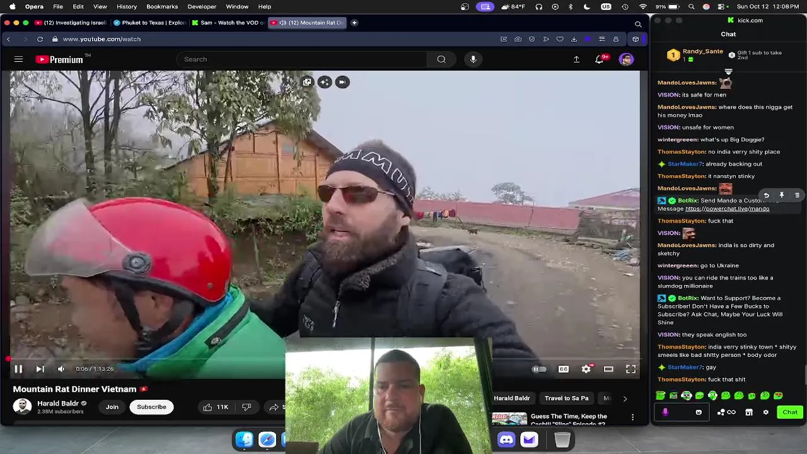Image resolution: width=807 pixels, height=454 pixels.
Task: Switch to Investigating Israeli browser tab
Action: pos(71,23)
